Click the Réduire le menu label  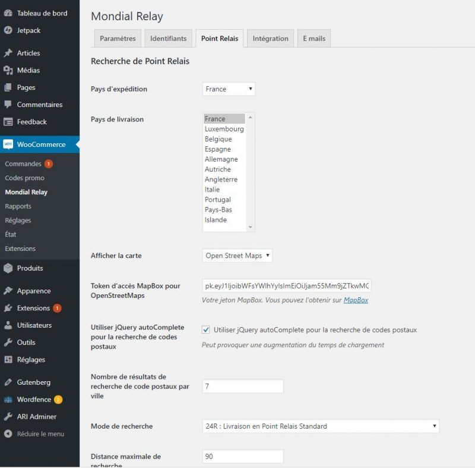point(40,434)
